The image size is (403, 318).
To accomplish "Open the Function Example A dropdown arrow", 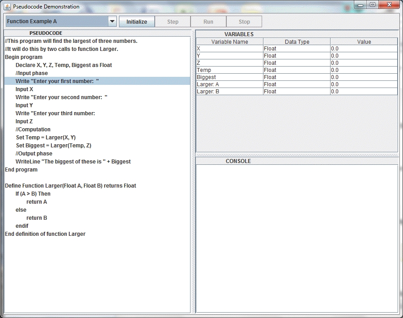I will click(x=112, y=21).
